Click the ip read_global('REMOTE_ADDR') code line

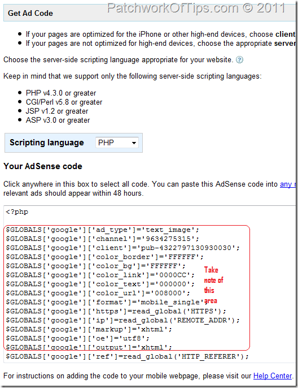point(122,321)
